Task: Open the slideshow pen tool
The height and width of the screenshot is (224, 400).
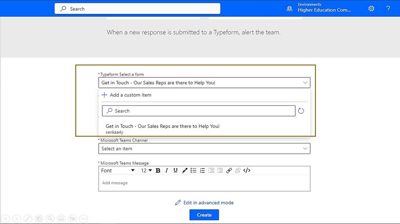Action: coord(28,219)
